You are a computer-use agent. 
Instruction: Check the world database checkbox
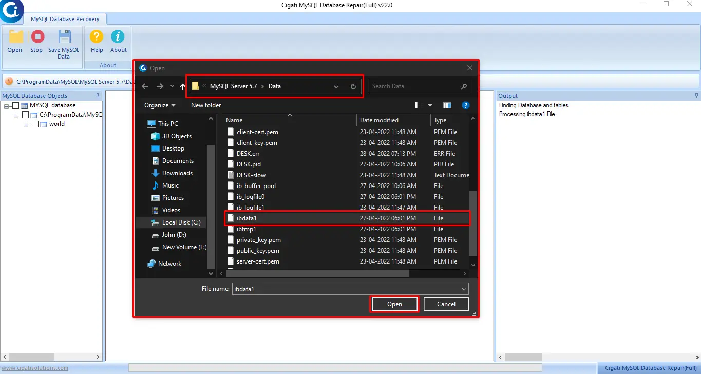click(x=35, y=124)
